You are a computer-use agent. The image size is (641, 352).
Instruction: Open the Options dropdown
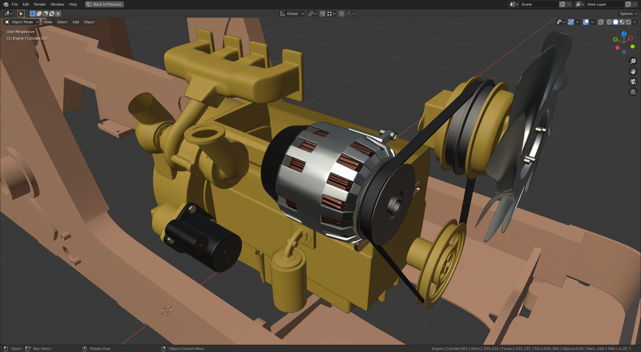coord(628,14)
